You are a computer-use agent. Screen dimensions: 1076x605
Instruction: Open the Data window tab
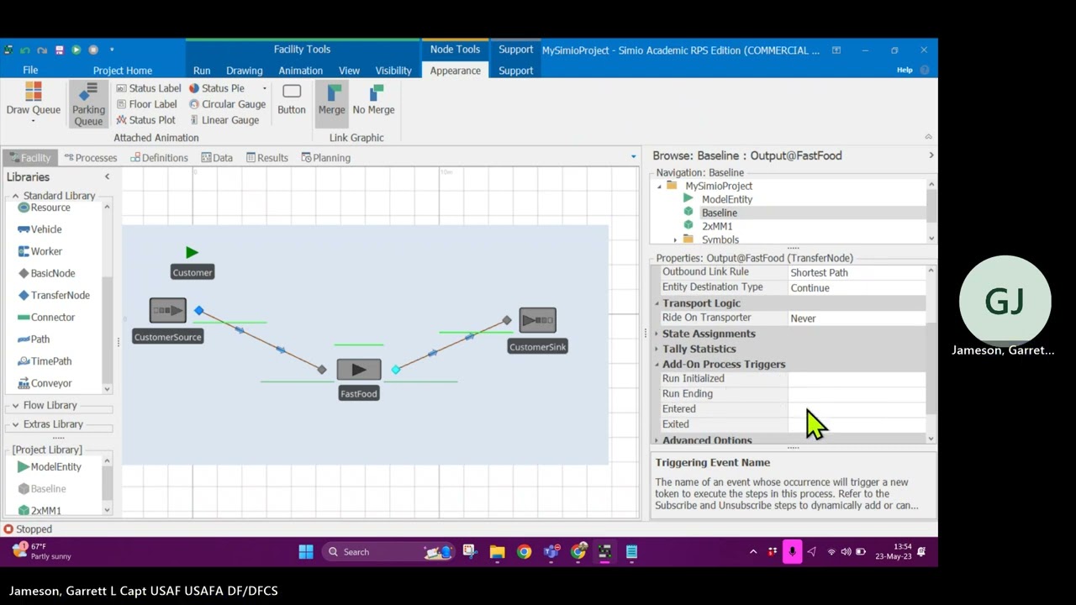pos(217,158)
